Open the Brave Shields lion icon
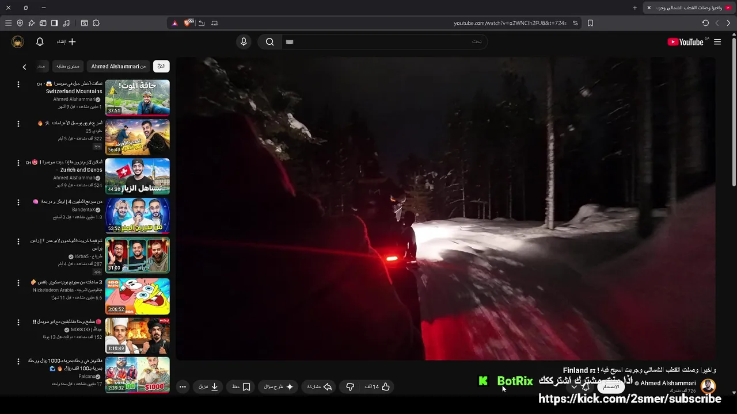 (x=187, y=23)
